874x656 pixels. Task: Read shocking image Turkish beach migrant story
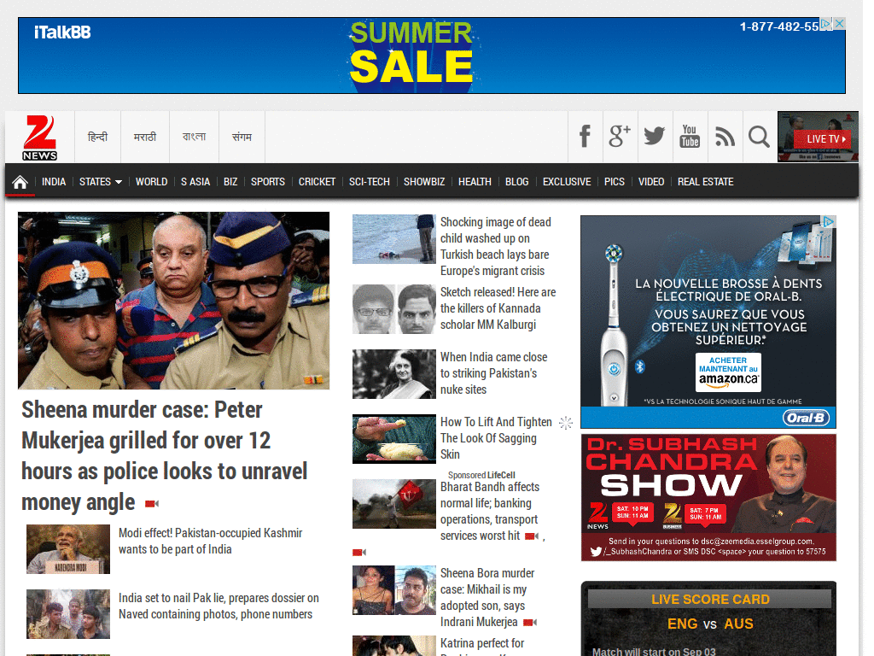click(496, 246)
